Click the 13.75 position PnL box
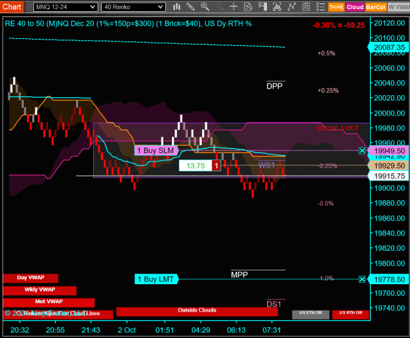Screen dimensions: 410x338 (x=195, y=165)
